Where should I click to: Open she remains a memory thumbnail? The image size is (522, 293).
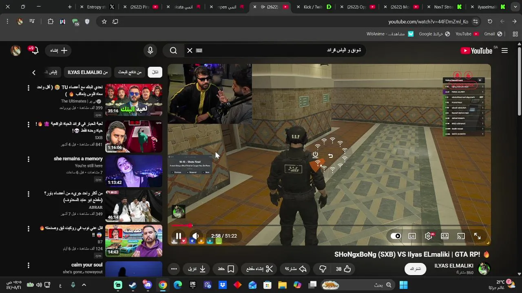tap(134, 171)
